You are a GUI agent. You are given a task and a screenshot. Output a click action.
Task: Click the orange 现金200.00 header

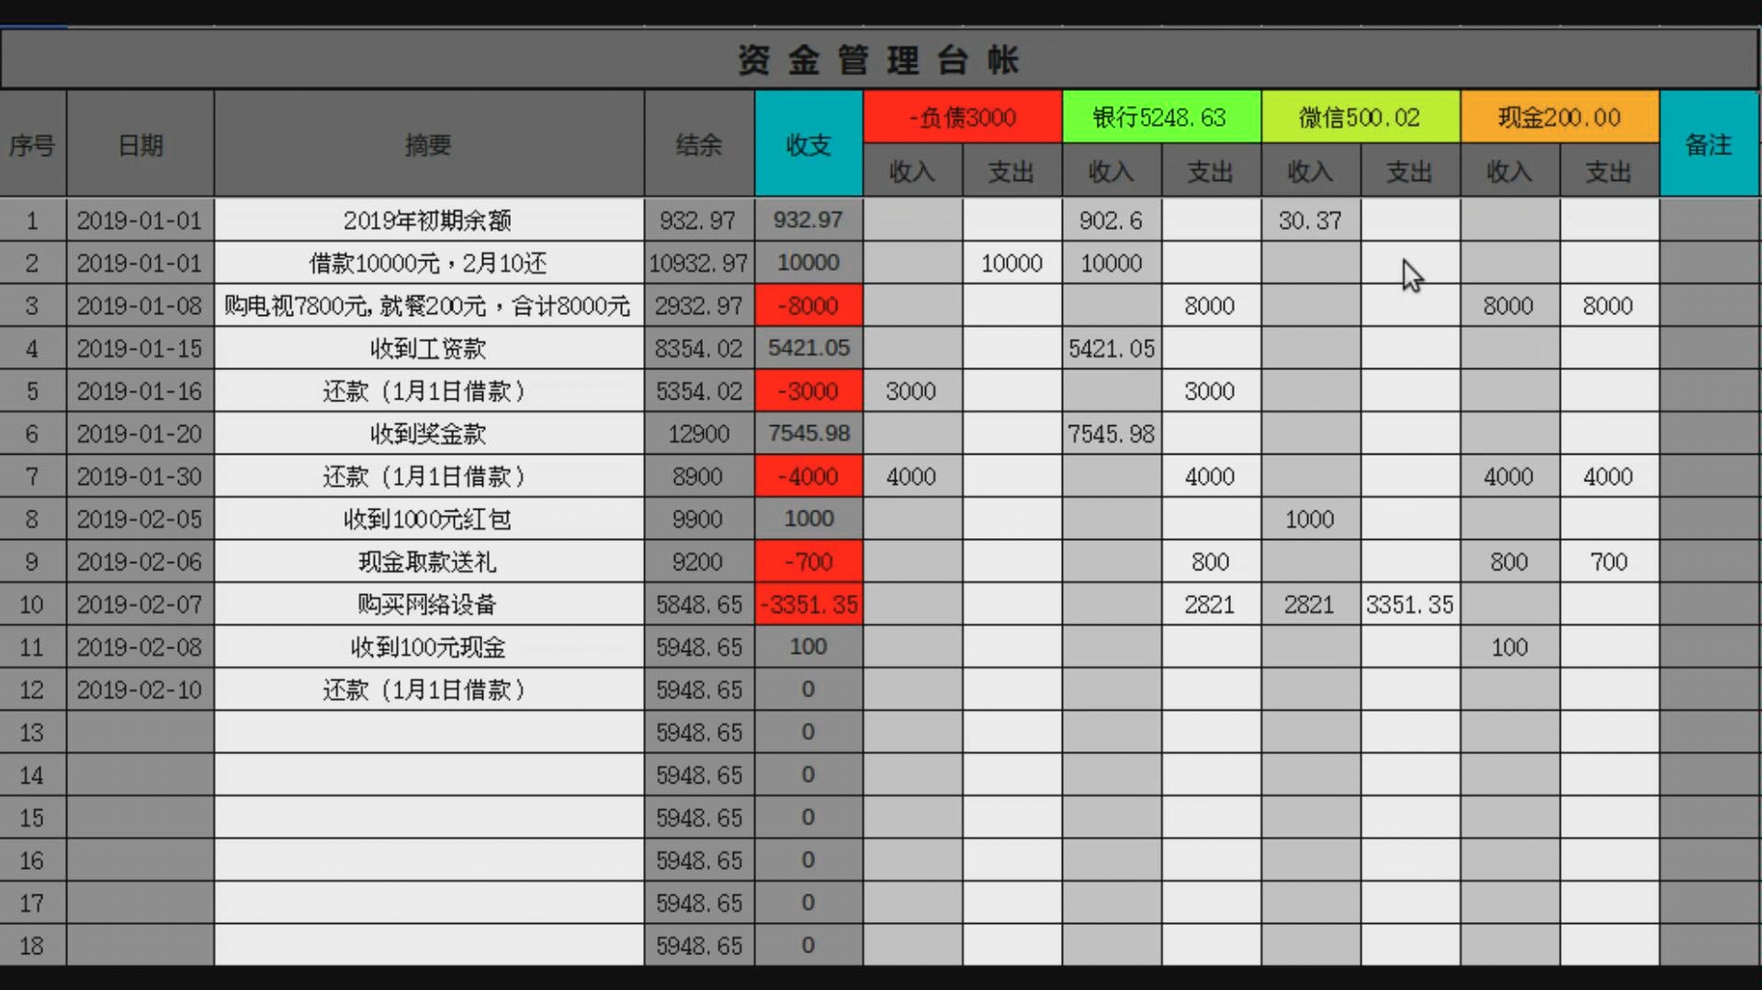coord(1560,118)
